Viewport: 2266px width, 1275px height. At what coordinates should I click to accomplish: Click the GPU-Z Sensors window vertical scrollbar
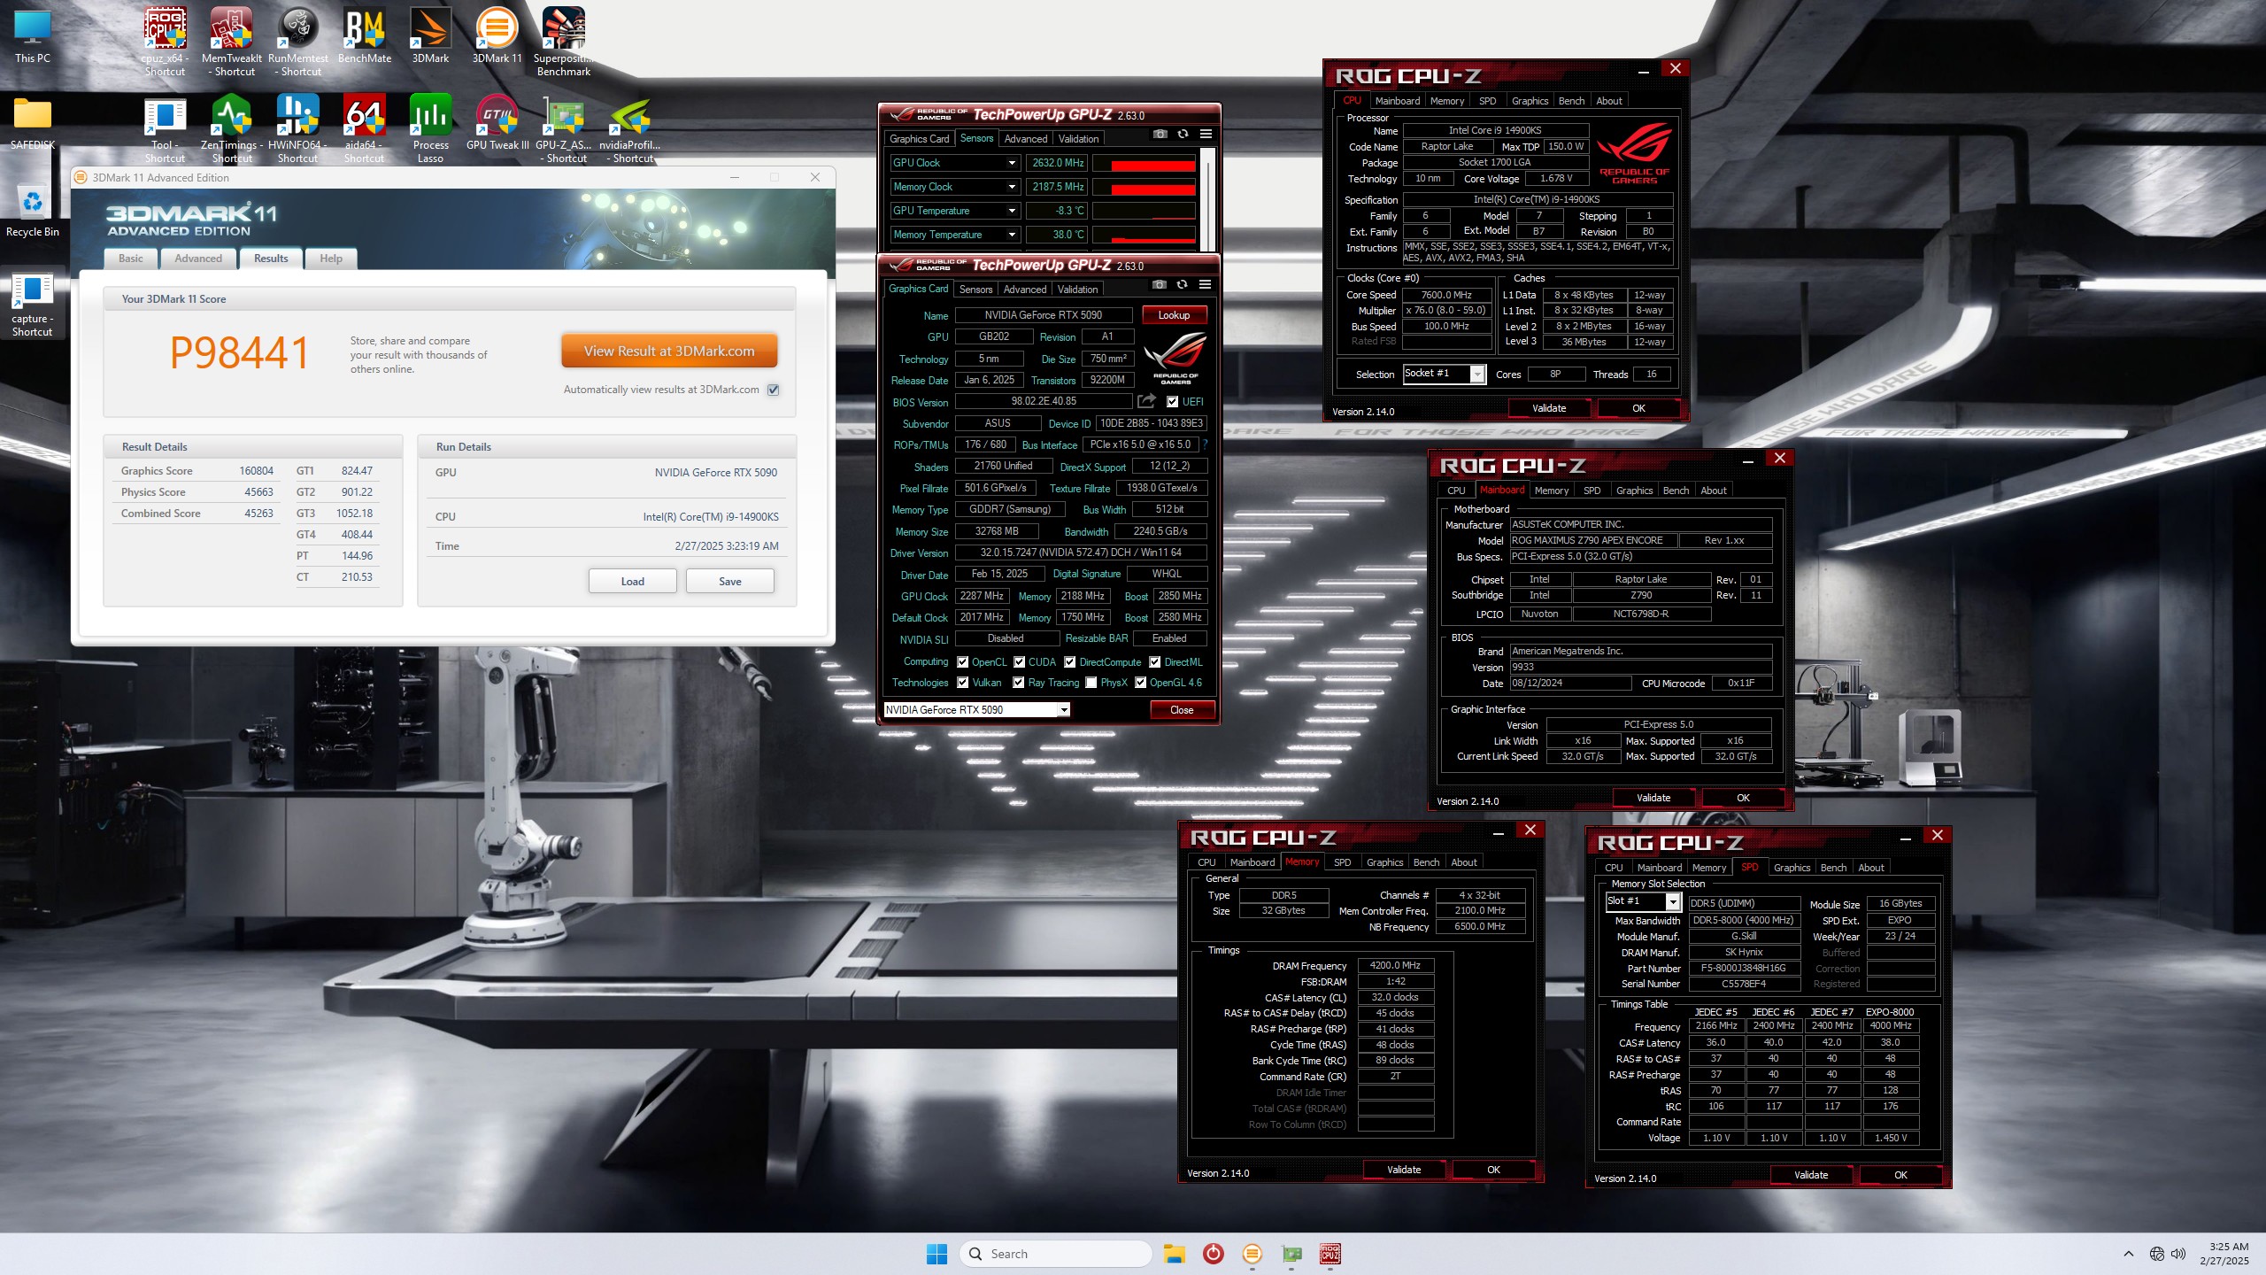pyautogui.click(x=1209, y=199)
